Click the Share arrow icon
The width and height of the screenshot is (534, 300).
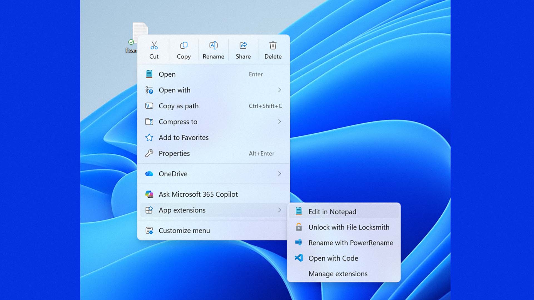click(x=243, y=45)
